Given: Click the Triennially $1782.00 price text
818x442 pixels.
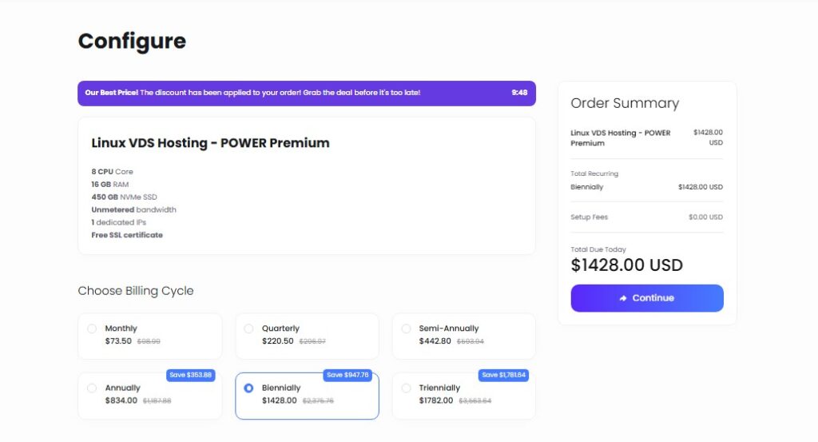Looking at the screenshot, I should [x=436, y=400].
